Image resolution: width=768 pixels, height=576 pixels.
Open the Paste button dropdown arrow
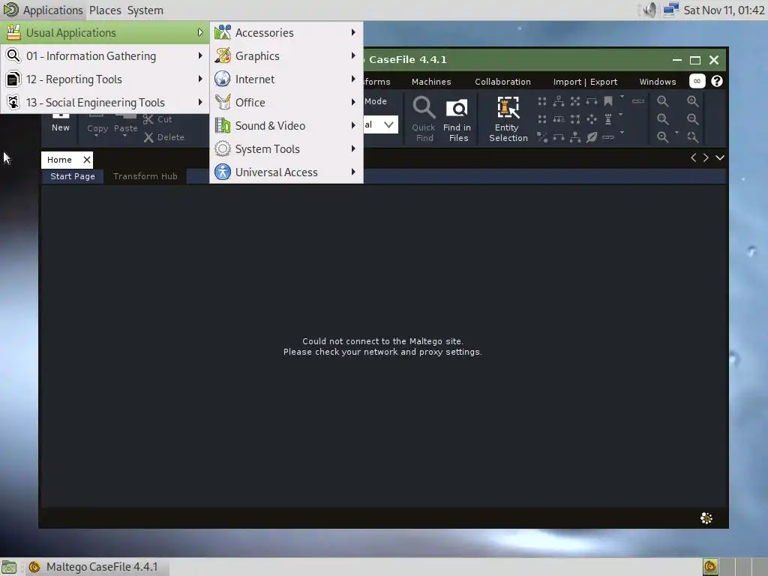pos(125,136)
